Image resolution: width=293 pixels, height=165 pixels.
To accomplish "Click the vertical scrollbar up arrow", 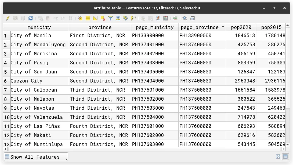I will (x=288, y=25).
